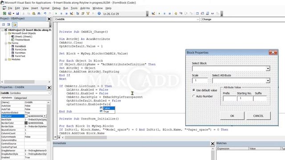Collapse the Microsoft Excel Objects folder
Screen dimensions: 285x160
point(6,33)
